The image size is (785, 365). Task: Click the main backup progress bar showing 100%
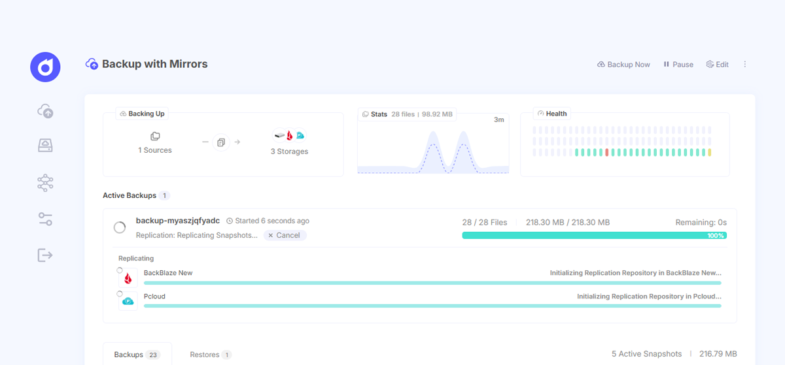(594, 235)
